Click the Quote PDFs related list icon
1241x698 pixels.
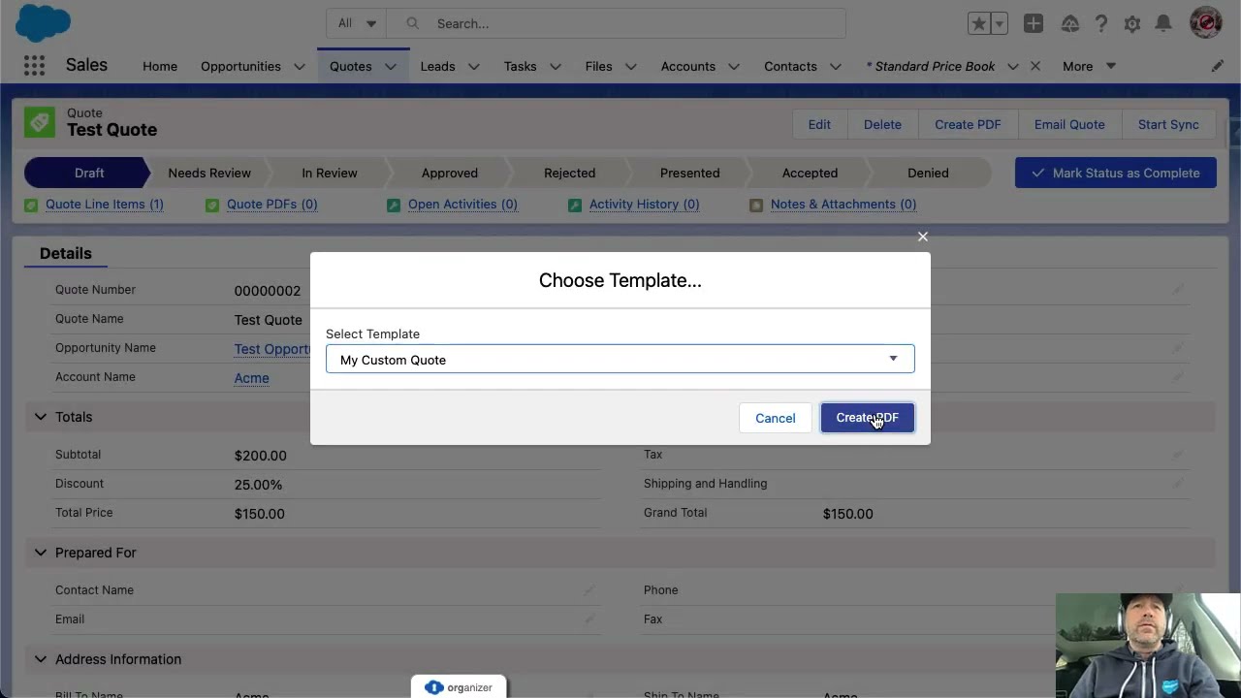tap(212, 205)
